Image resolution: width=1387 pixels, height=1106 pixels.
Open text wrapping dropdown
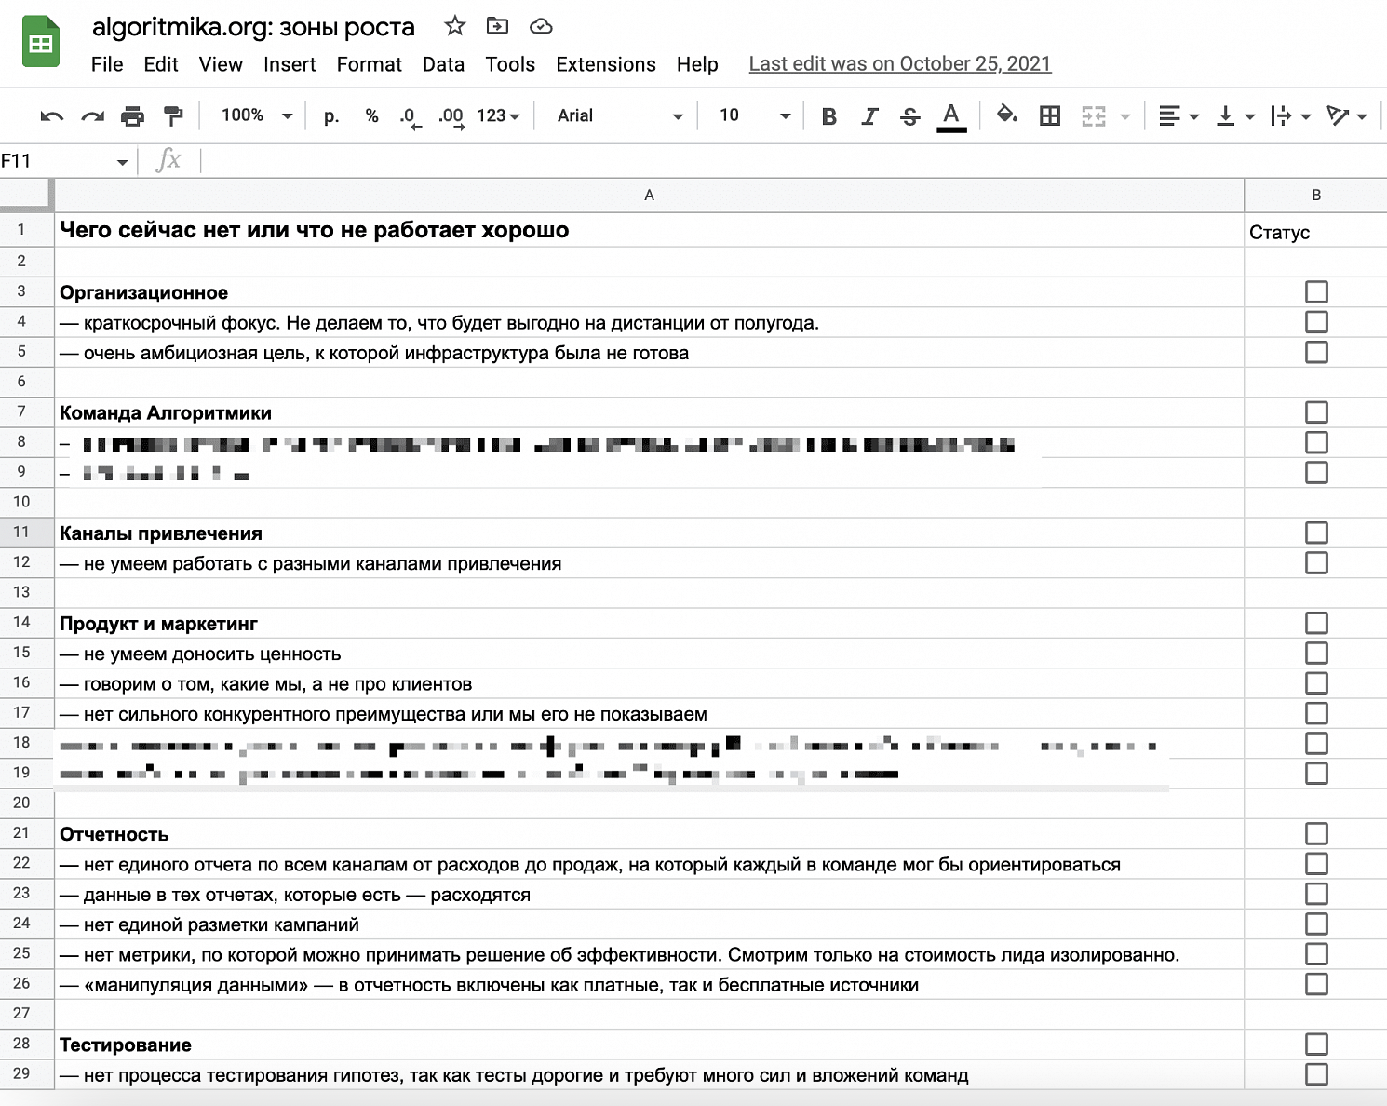1291,115
